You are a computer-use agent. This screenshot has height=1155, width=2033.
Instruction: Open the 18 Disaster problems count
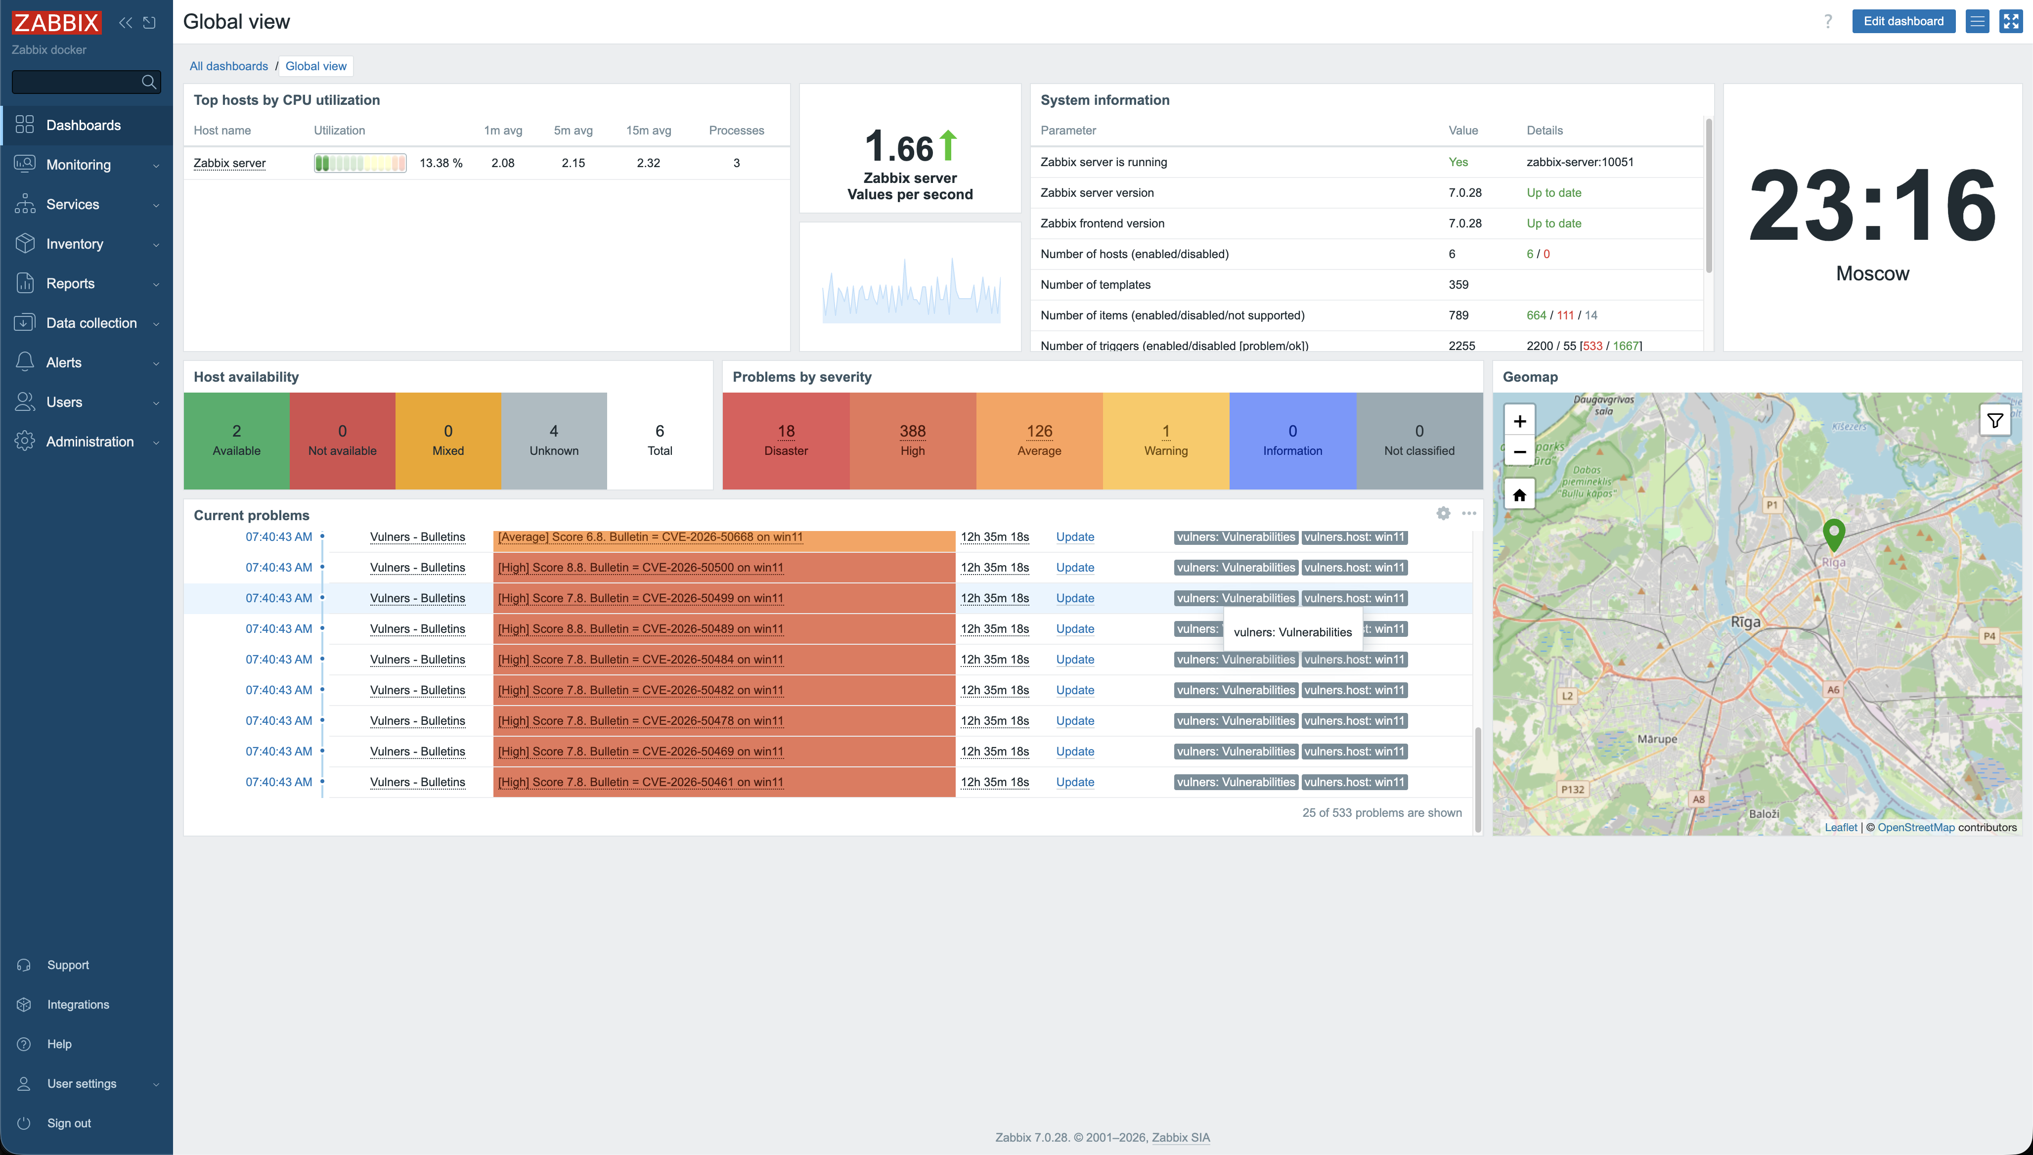tap(786, 432)
